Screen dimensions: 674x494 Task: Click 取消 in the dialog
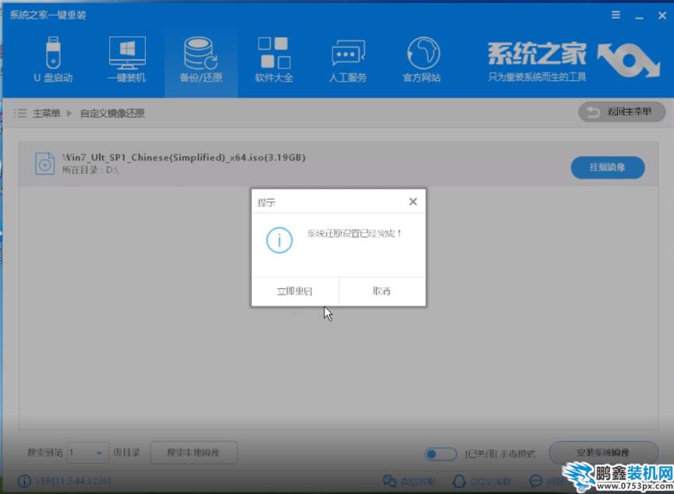381,291
